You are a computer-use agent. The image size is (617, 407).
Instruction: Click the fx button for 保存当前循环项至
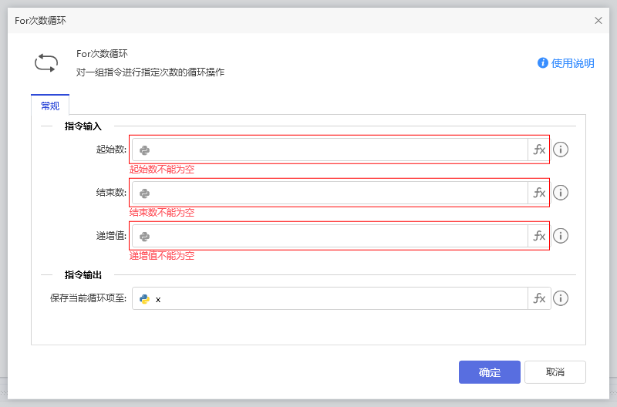(539, 298)
